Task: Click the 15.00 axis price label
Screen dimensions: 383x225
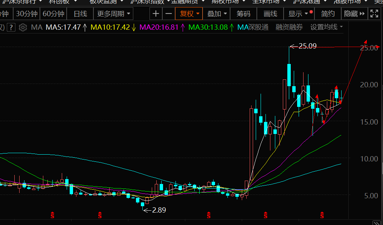Action: pyautogui.click(x=369, y=122)
